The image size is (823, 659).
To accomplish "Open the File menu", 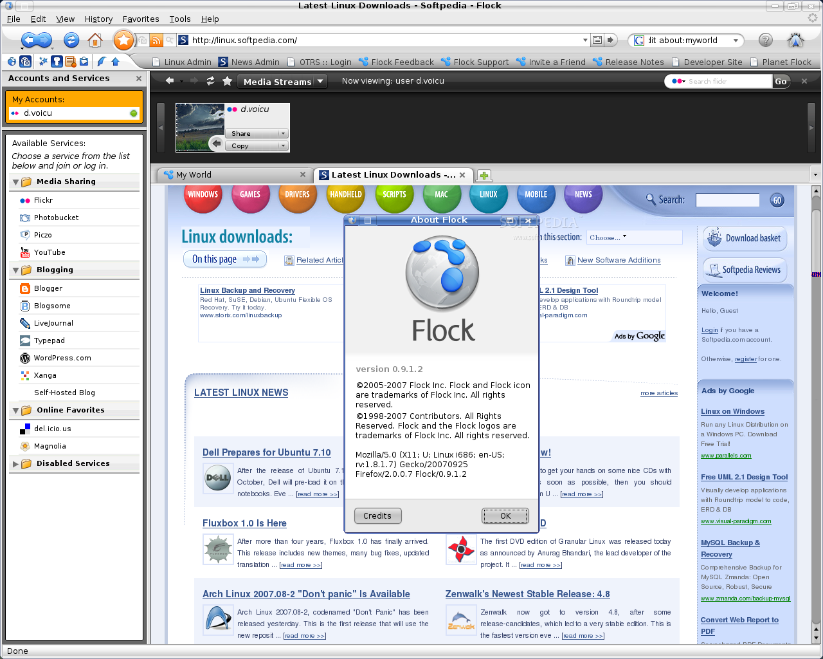I will point(14,19).
